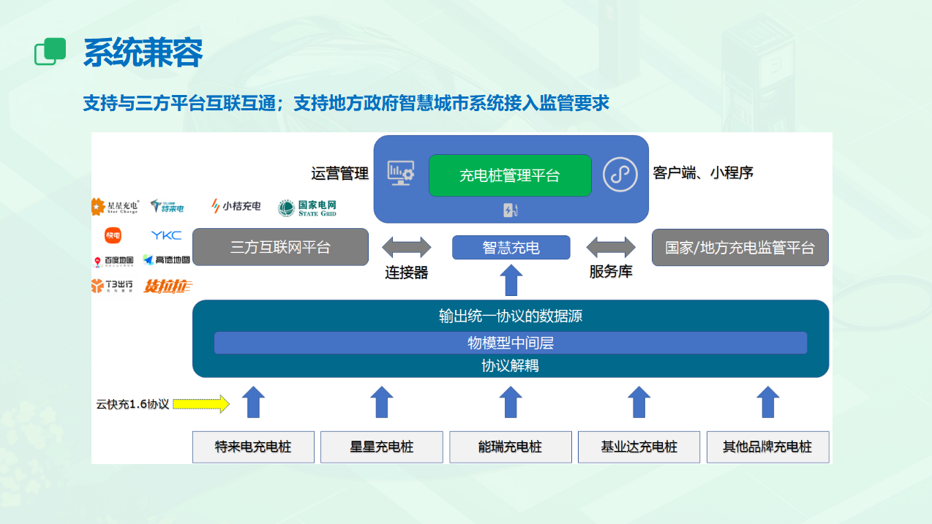The height and width of the screenshot is (524, 932).
Task: Click the up arrow above 其他品牌充电桩
Action: 768,402
